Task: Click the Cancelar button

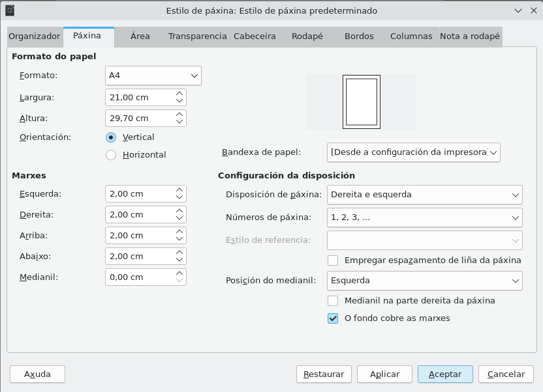Action: click(x=506, y=374)
